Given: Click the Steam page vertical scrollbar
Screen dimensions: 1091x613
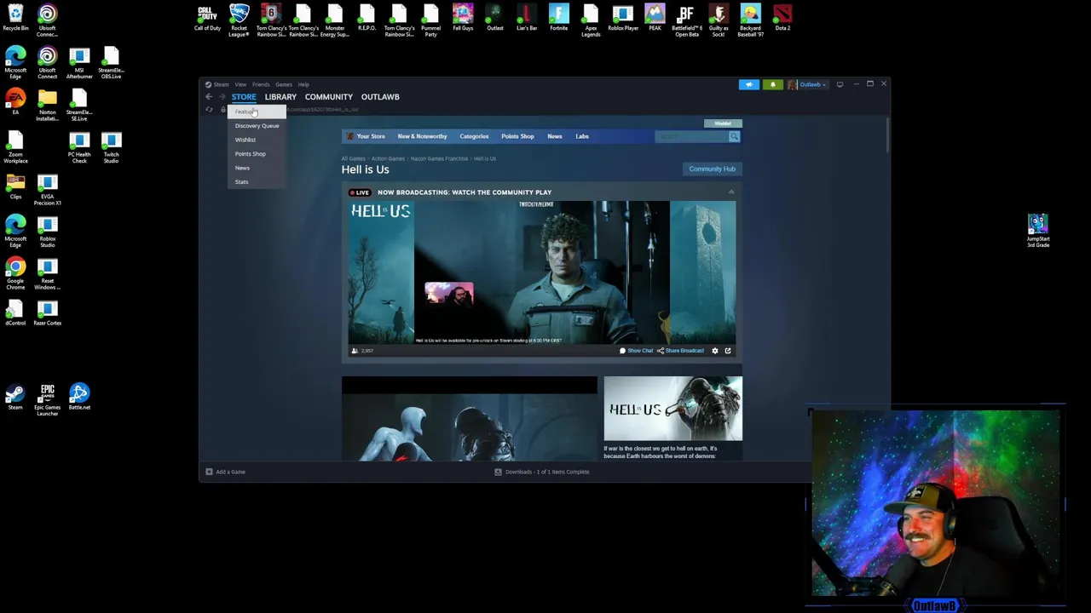Looking at the screenshot, I should coord(887,136).
